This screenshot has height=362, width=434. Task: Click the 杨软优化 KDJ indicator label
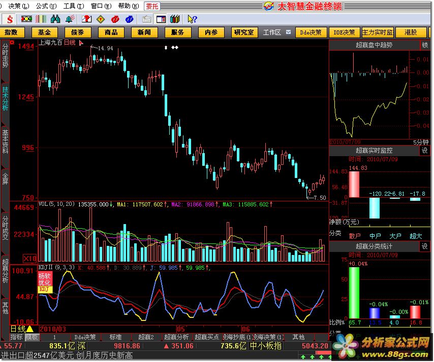tap(45, 282)
